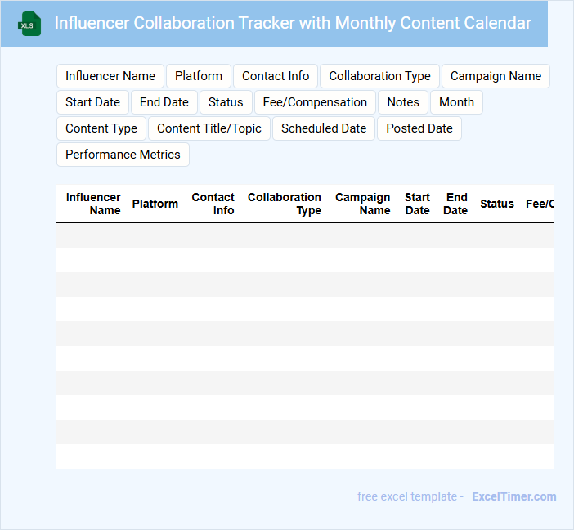Click the Performance Metrics tag
The image size is (574, 530).
point(123,155)
